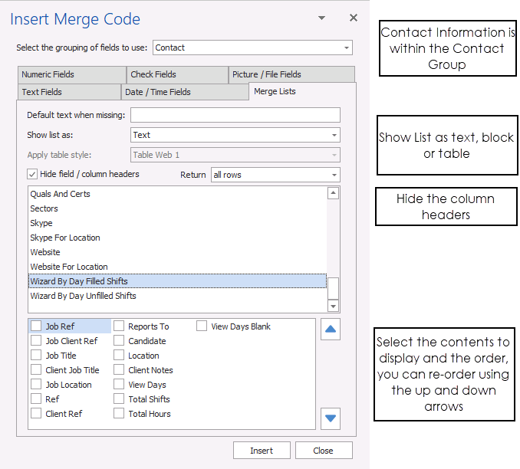Image resolution: width=520 pixels, height=469 pixels.
Task: Tick the Job Ref checkbox
Action: click(36, 326)
